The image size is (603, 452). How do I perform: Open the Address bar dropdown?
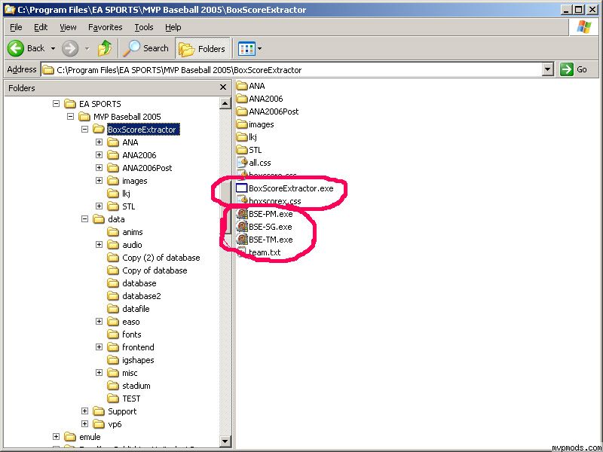[548, 69]
